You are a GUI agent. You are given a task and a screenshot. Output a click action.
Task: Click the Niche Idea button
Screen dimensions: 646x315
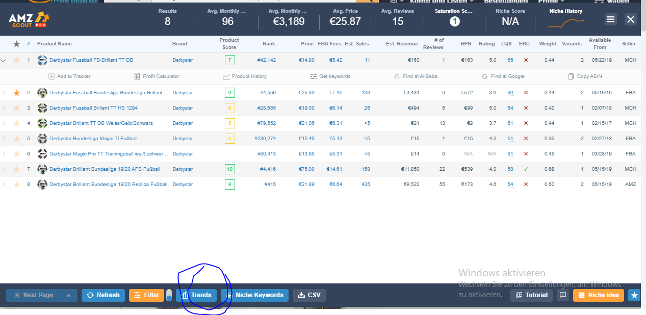tap(599, 295)
